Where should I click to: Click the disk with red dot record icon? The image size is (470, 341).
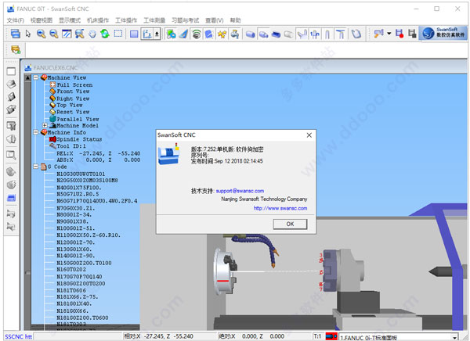point(399,34)
